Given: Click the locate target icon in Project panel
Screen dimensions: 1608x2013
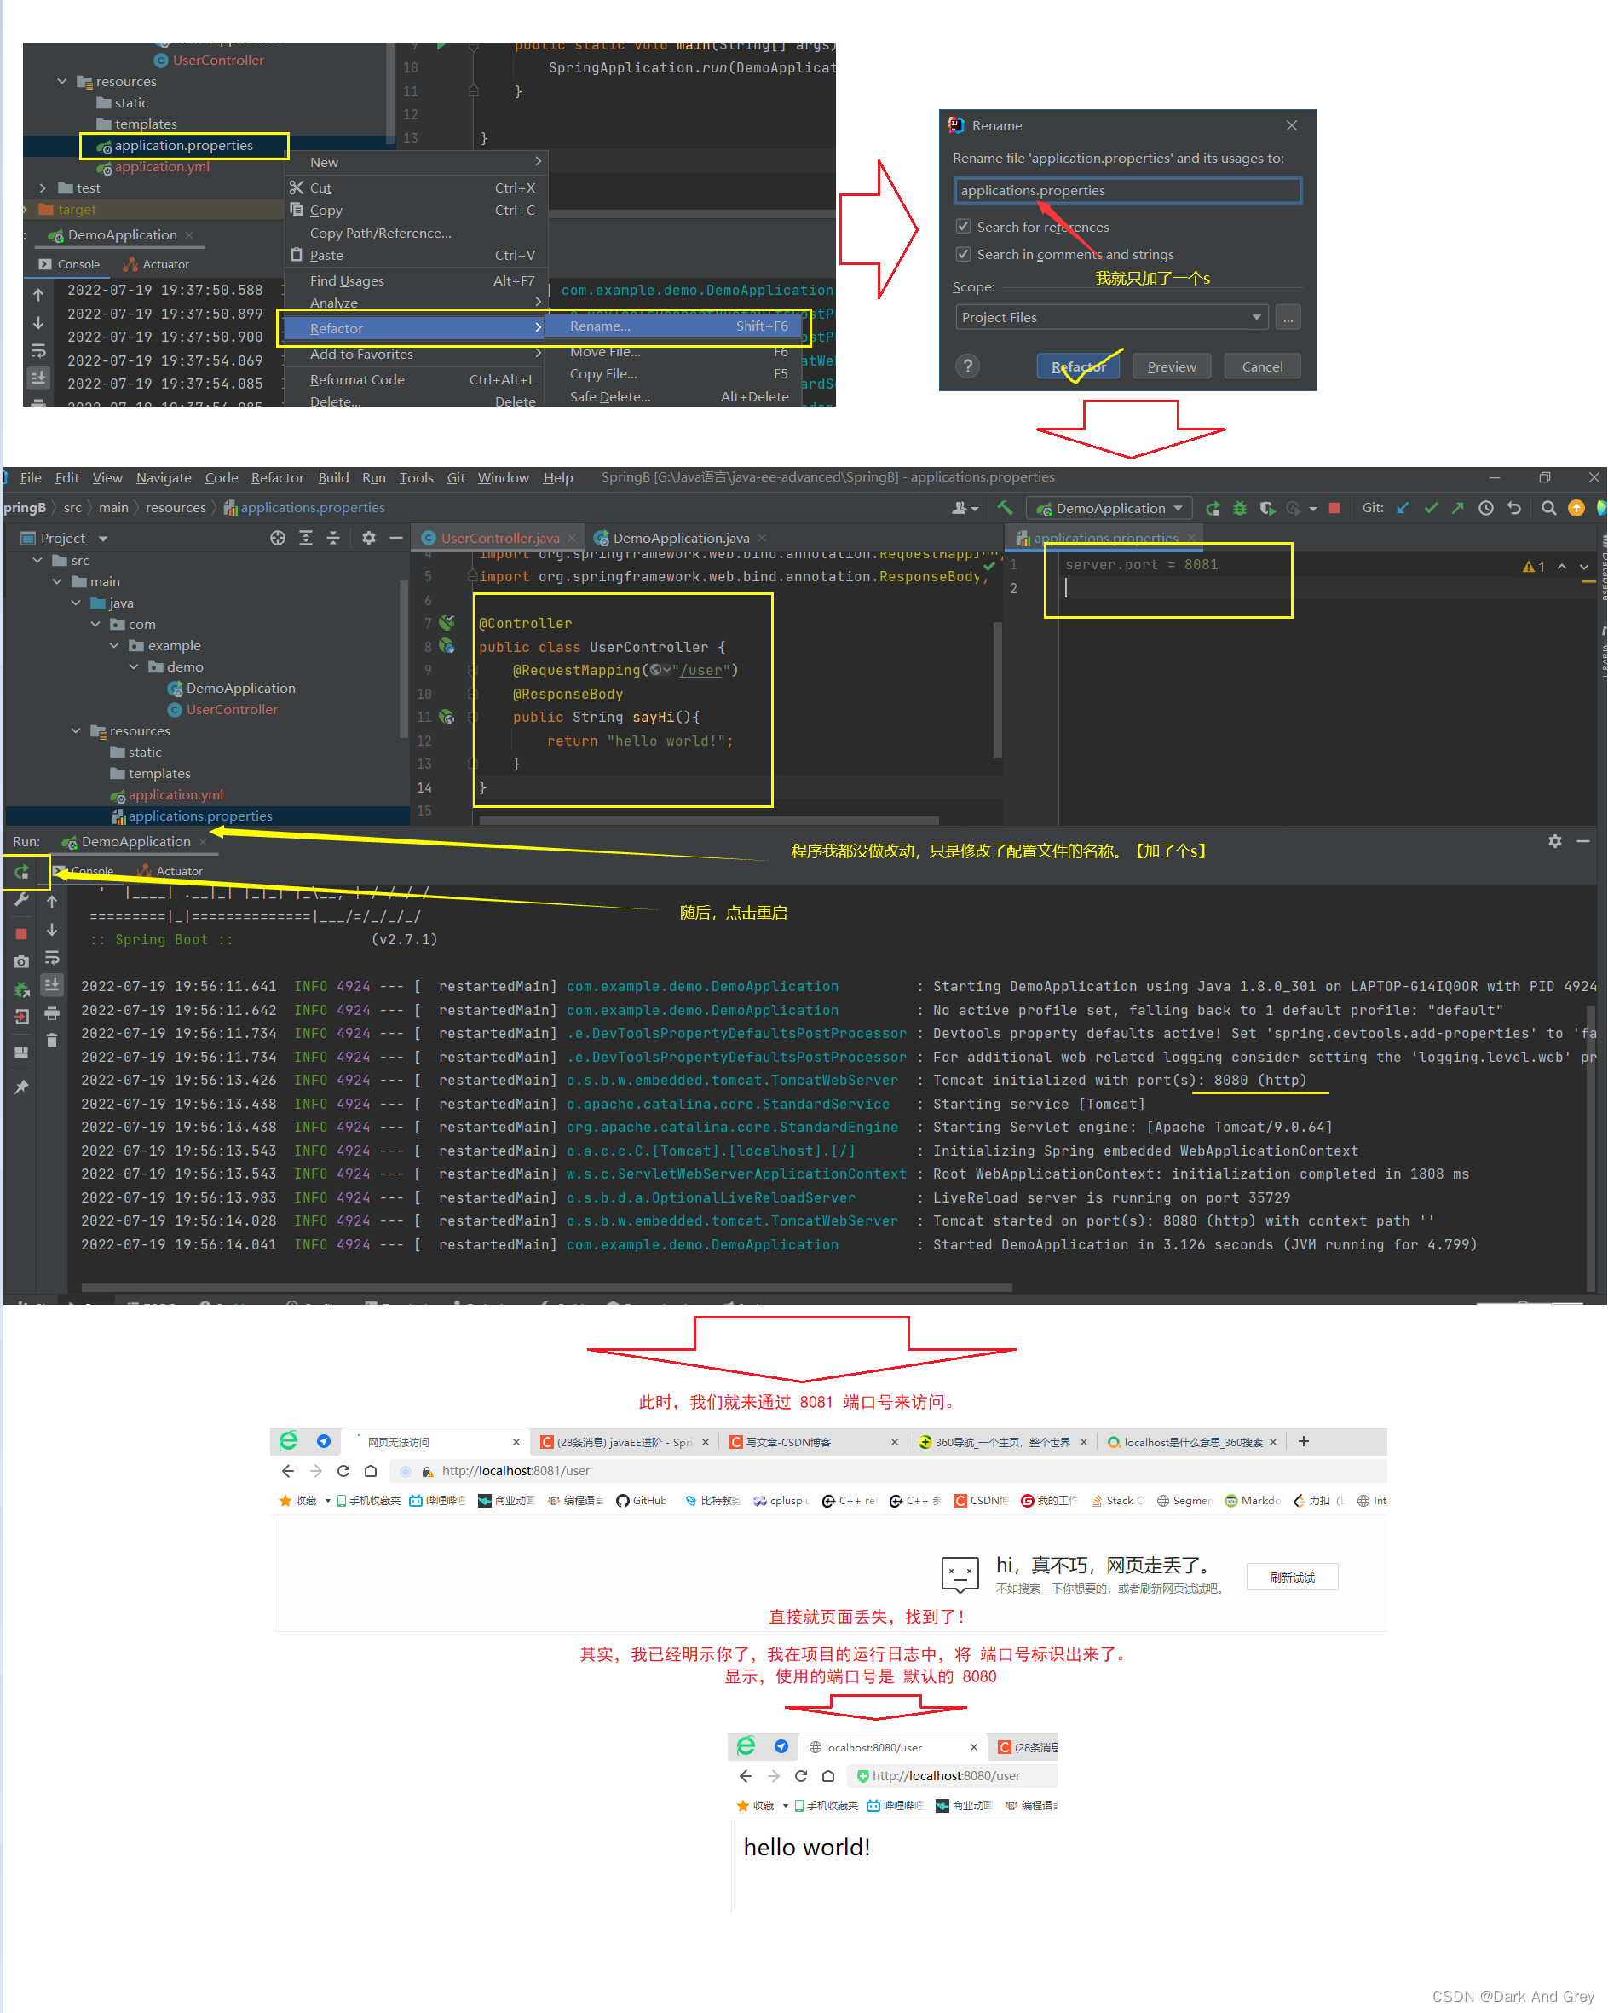Looking at the screenshot, I should (277, 538).
